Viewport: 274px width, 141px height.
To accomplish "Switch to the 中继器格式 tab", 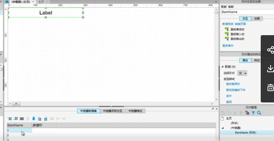I will click(135, 111).
